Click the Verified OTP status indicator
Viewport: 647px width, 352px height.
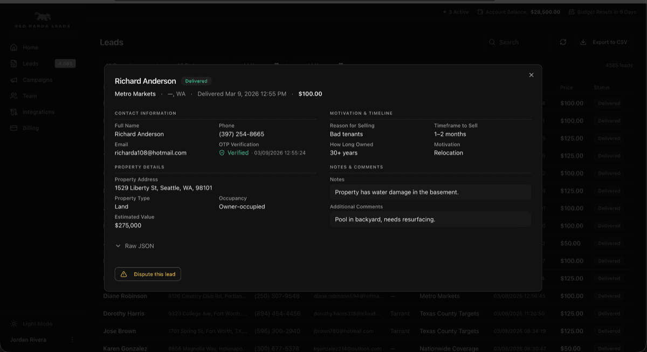point(233,153)
